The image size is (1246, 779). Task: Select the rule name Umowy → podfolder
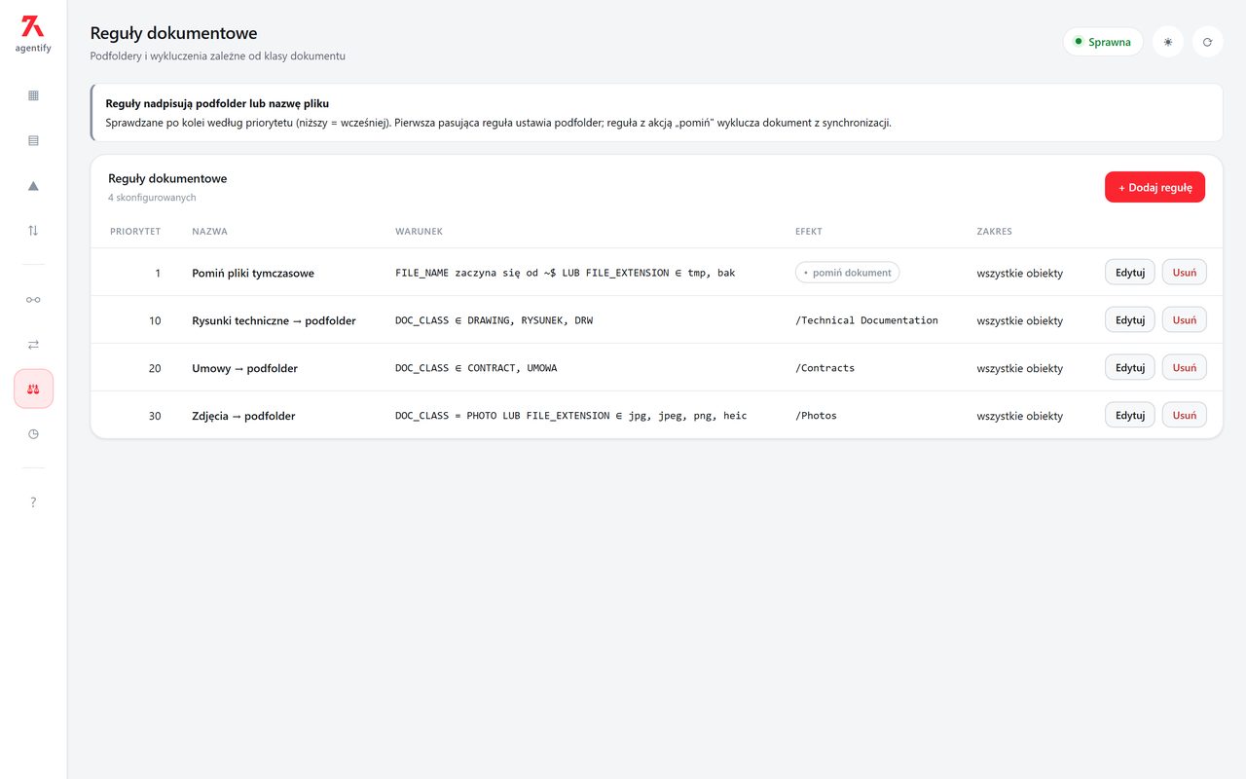pos(244,369)
